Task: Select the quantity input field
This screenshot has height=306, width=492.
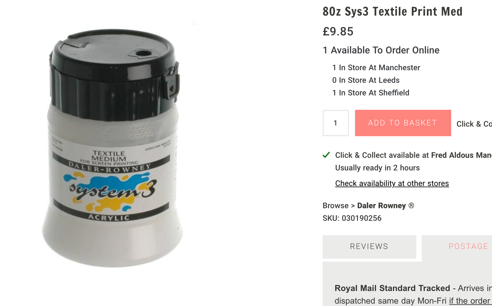Action: (336, 123)
